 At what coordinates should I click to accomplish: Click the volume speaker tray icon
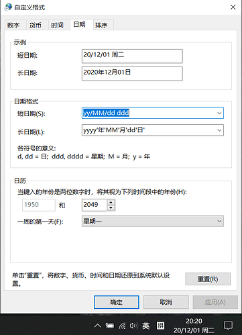(134, 326)
